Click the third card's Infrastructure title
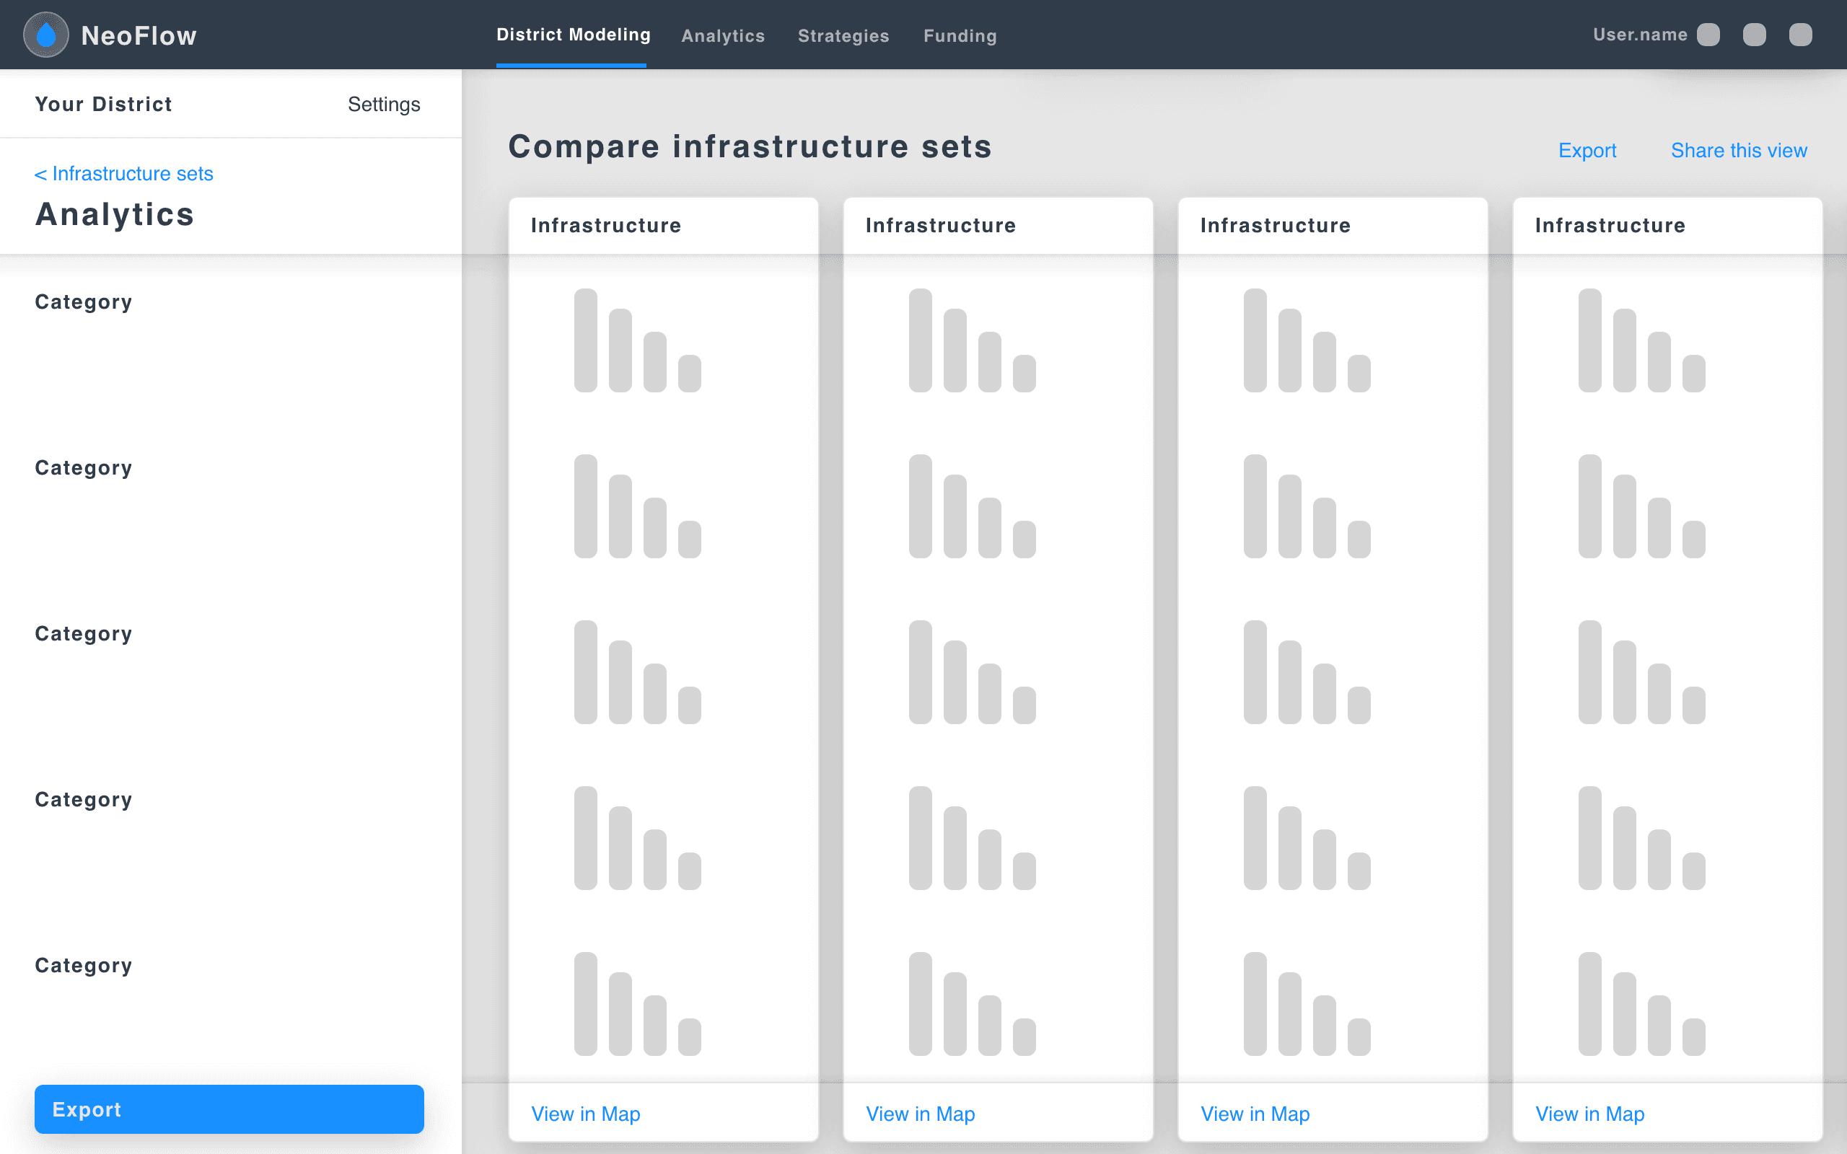The image size is (1847, 1154). coord(1276,225)
